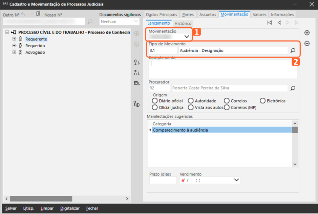Expand the Requerente tree node
This screenshot has width=318, height=214.
pos(14,39)
